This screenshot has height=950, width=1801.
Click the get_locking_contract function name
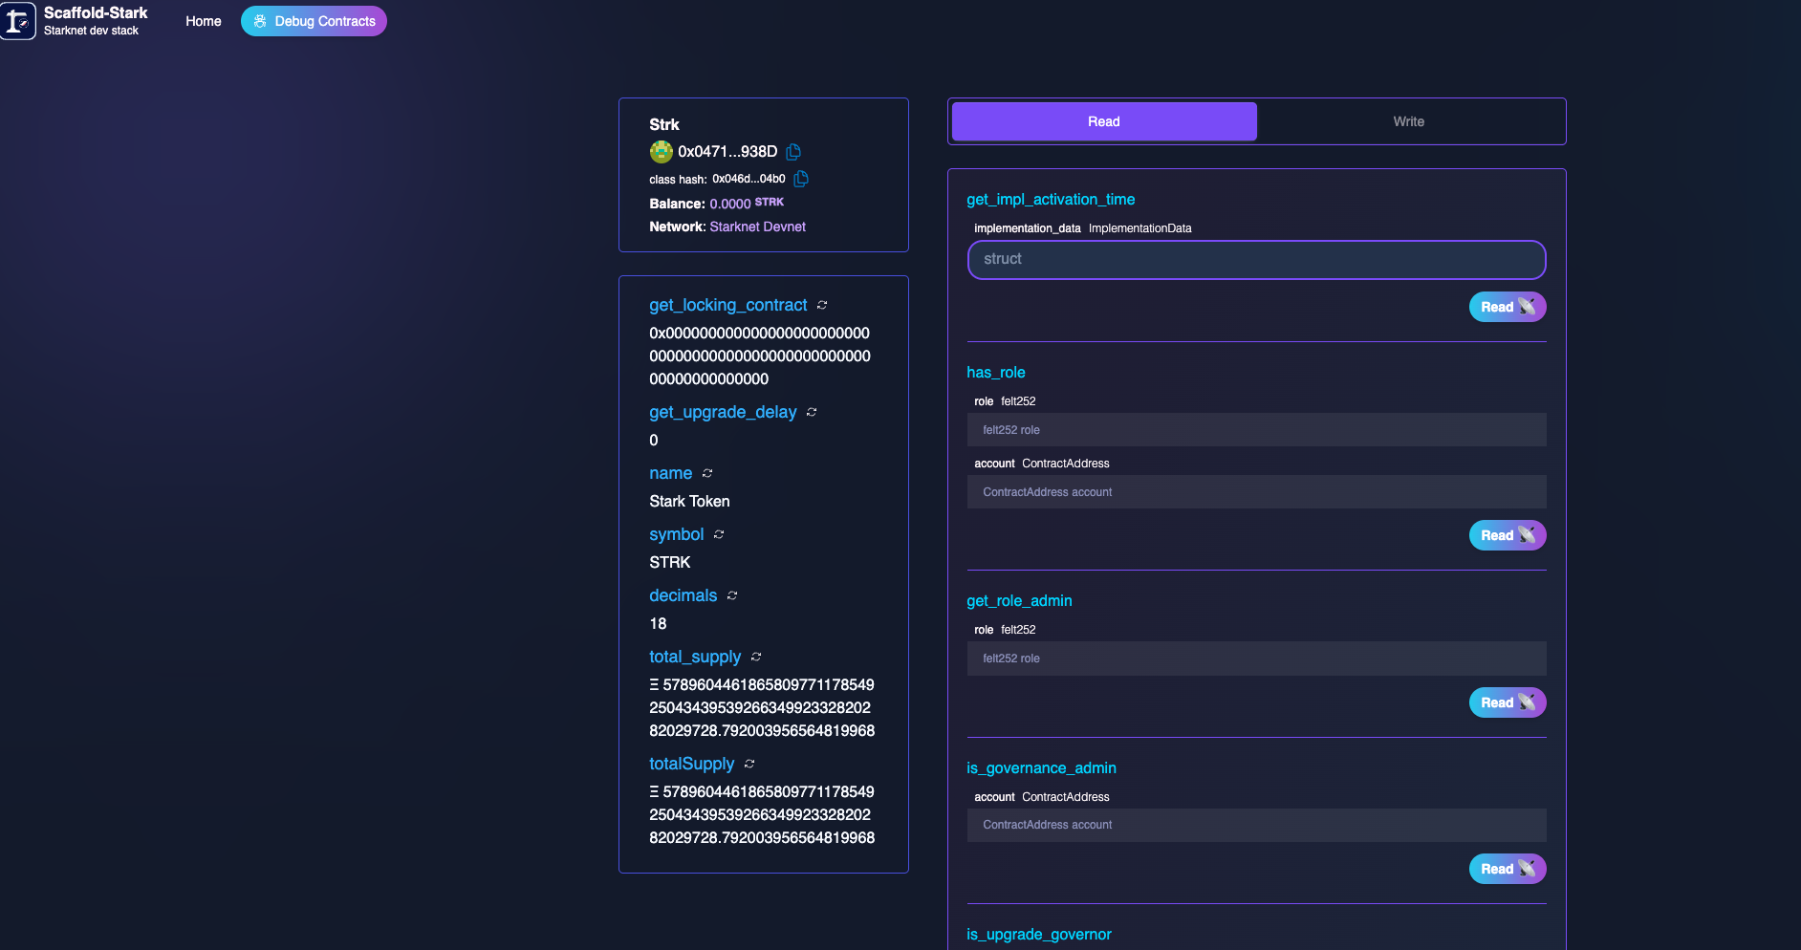click(x=728, y=305)
